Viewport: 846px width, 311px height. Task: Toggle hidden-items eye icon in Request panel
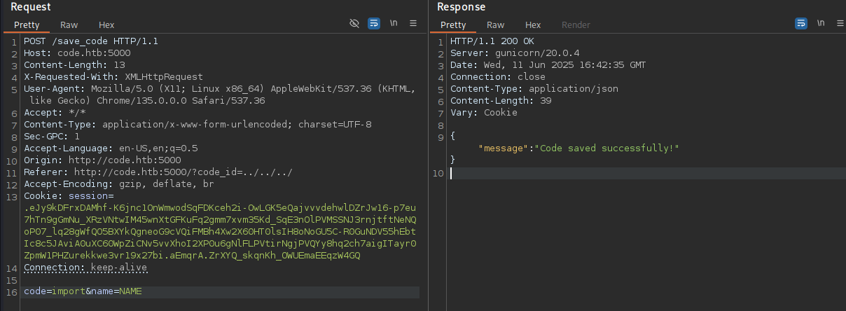coord(355,23)
